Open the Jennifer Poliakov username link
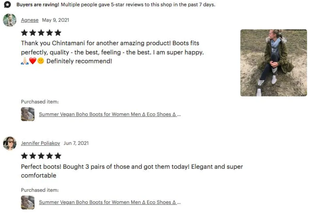 tap(40, 143)
